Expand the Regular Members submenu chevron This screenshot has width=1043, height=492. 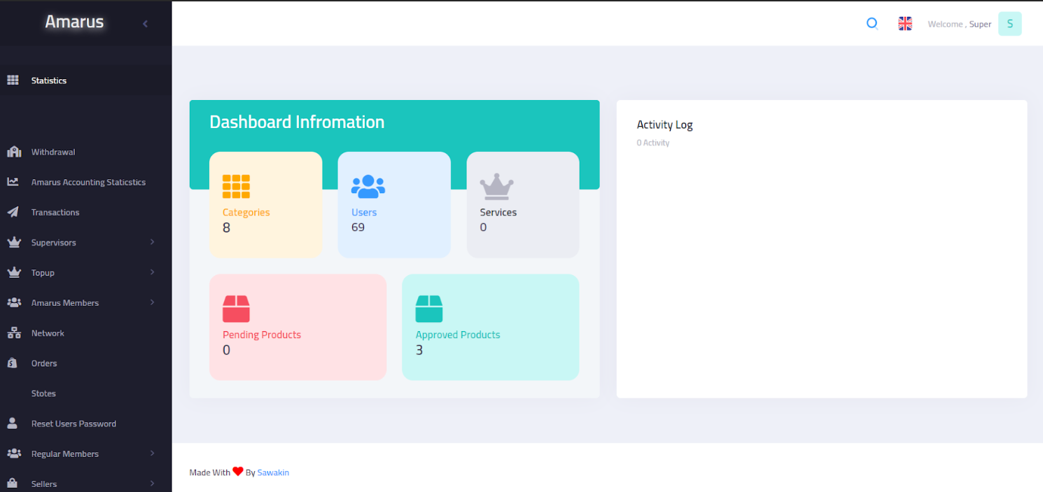point(152,454)
